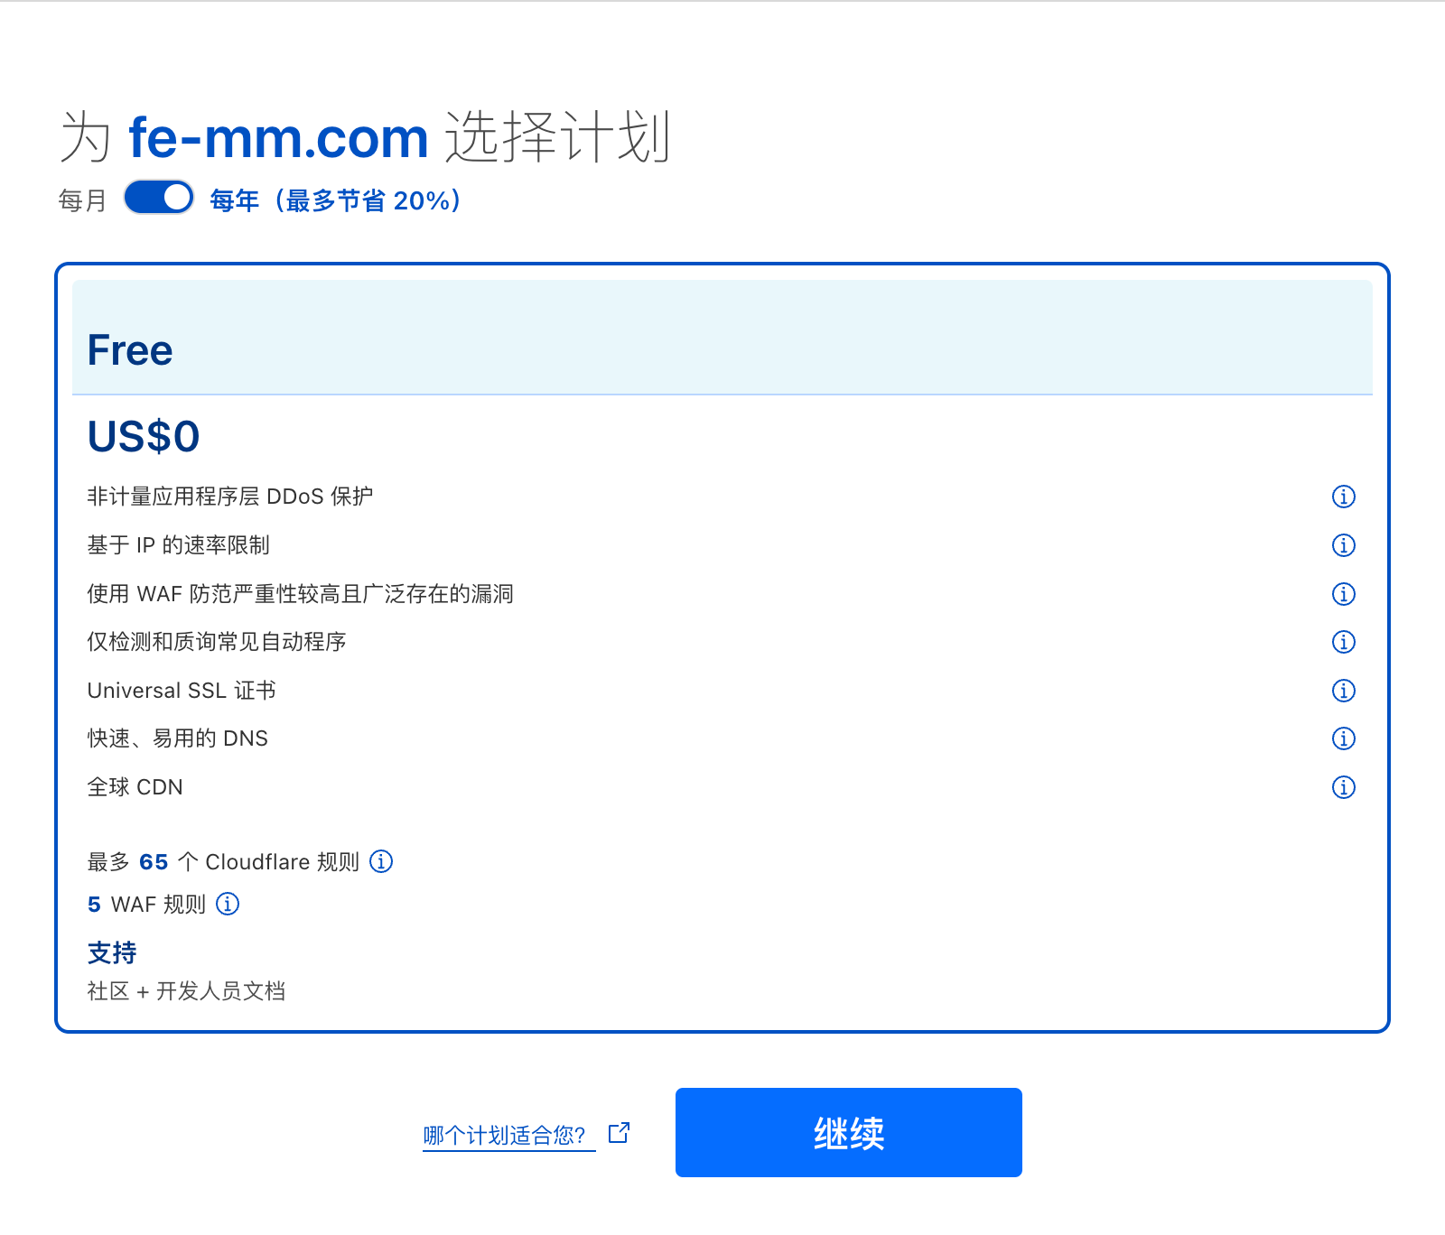
Task: Click external link icon beside 哪个计划适合您
Action: tap(619, 1133)
